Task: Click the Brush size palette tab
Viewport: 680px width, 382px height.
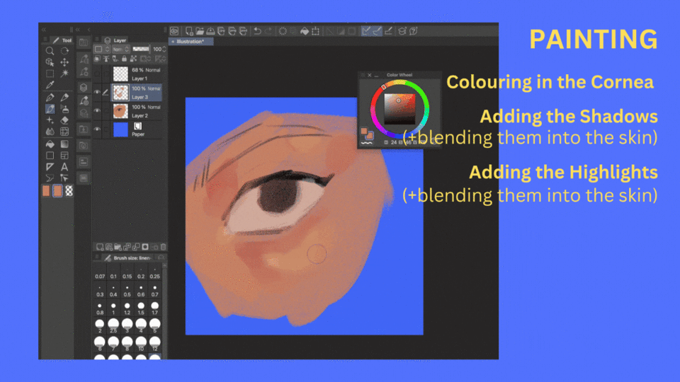Action: [128, 258]
